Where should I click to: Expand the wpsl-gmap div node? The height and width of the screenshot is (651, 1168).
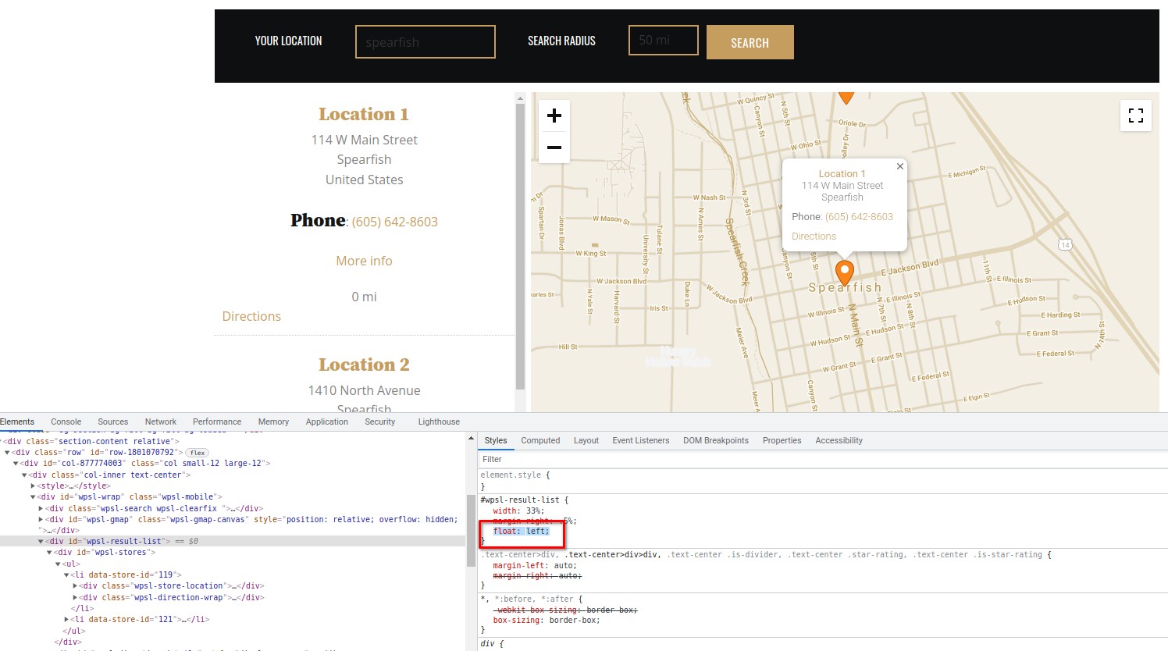click(41, 519)
